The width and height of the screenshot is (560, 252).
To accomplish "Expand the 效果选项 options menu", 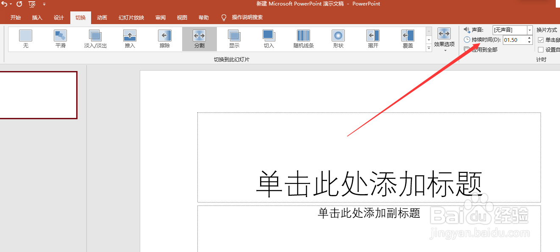I will (x=444, y=39).
